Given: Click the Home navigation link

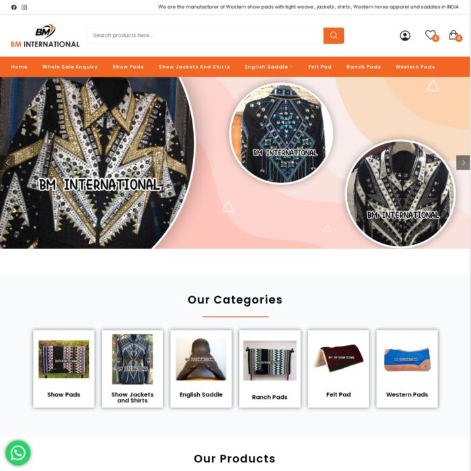Looking at the screenshot, I should 20,67.
